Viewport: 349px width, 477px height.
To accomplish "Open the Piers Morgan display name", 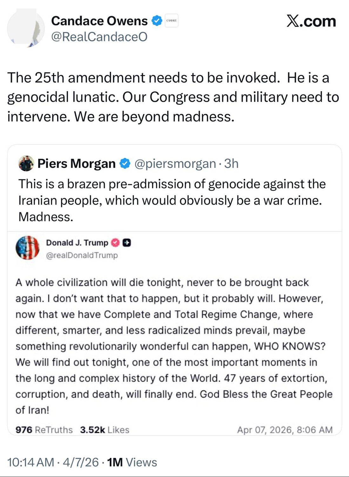I will pyautogui.click(x=77, y=163).
